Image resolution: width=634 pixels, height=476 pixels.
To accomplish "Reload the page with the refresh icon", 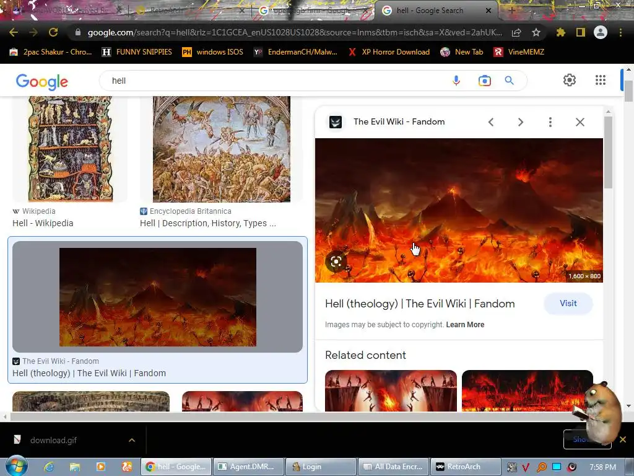I will [53, 32].
